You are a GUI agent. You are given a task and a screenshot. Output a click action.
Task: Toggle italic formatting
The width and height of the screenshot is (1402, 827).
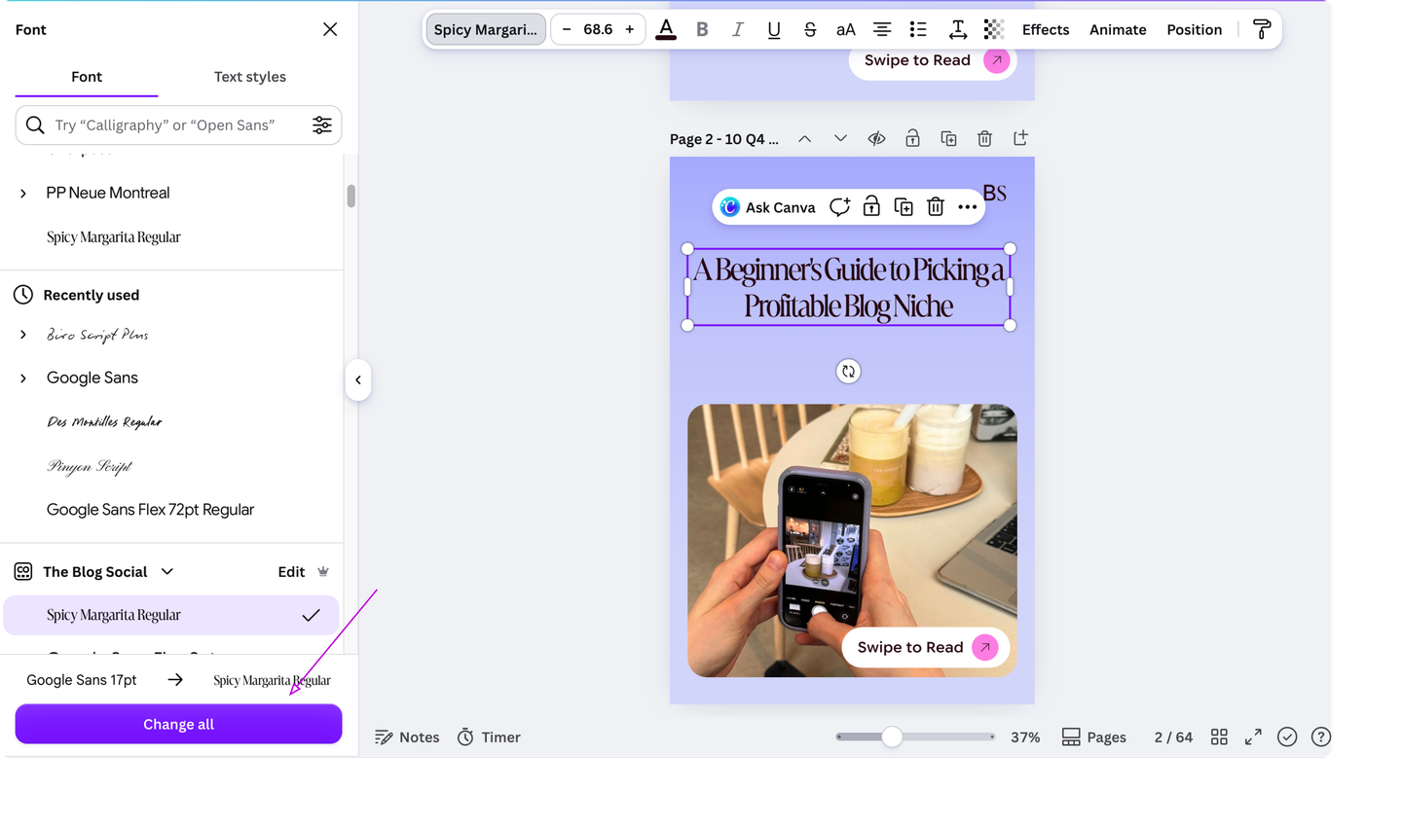point(738,29)
